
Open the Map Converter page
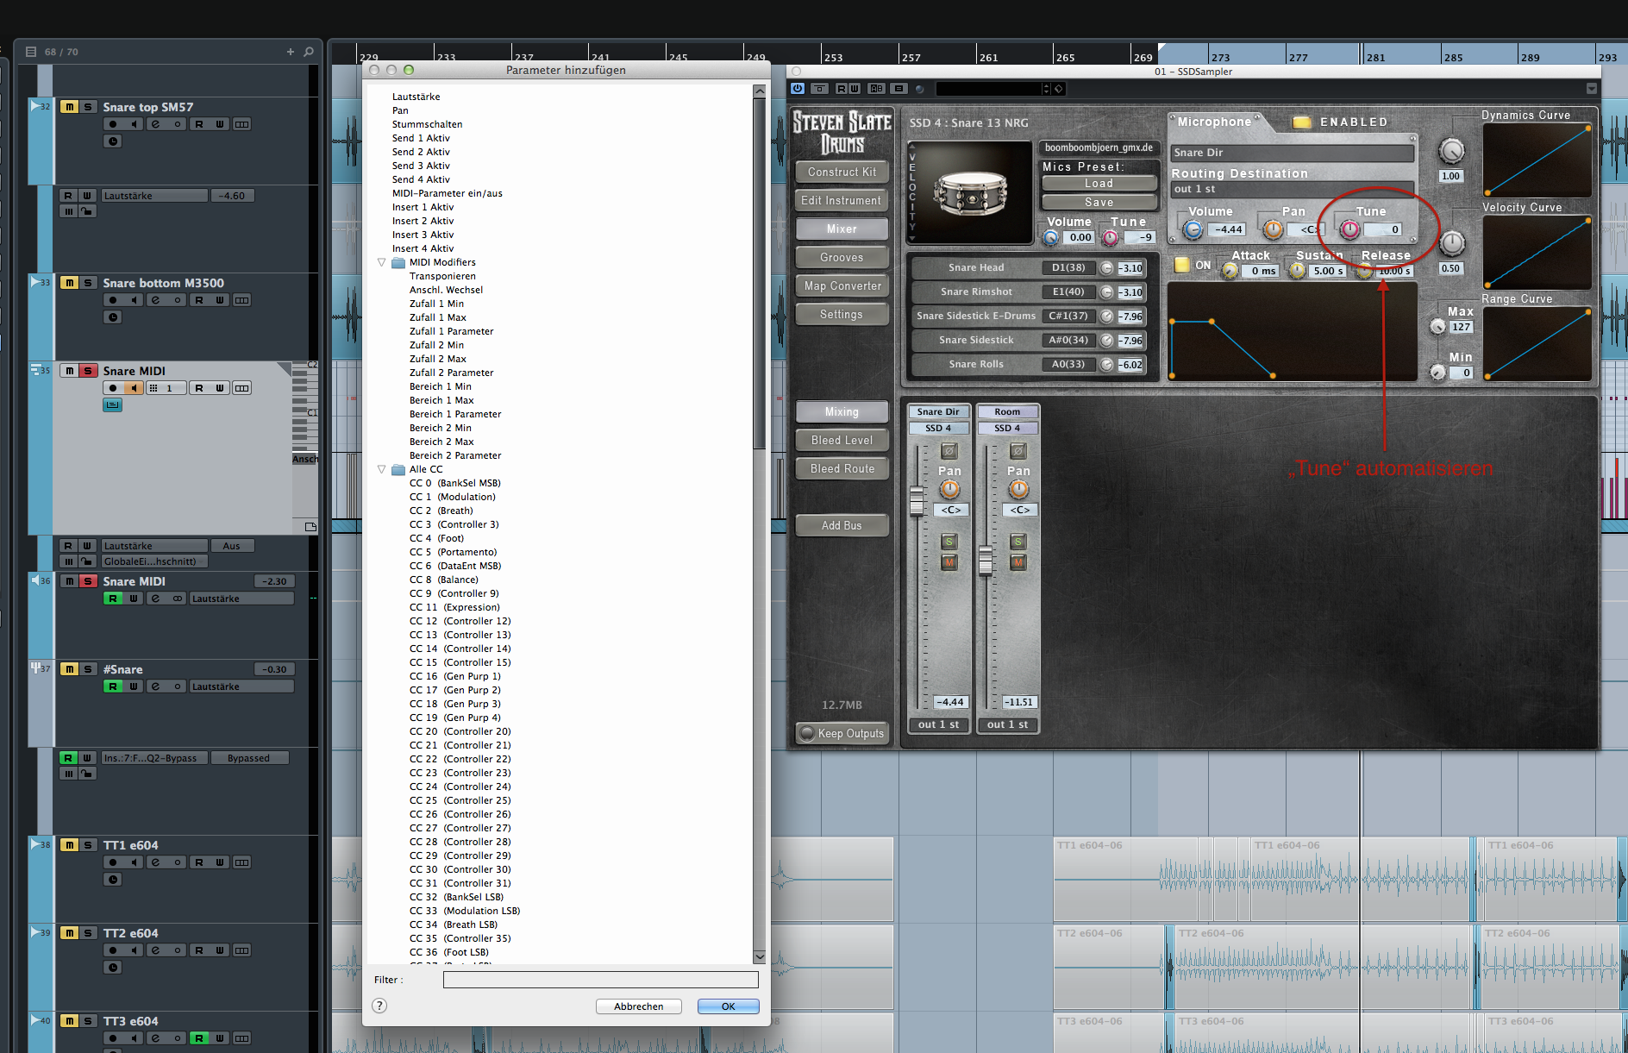(842, 286)
